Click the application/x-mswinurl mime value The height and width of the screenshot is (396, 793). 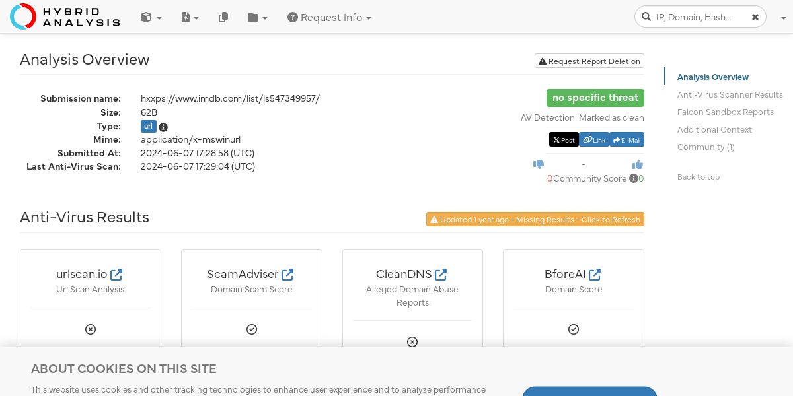[190, 140]
